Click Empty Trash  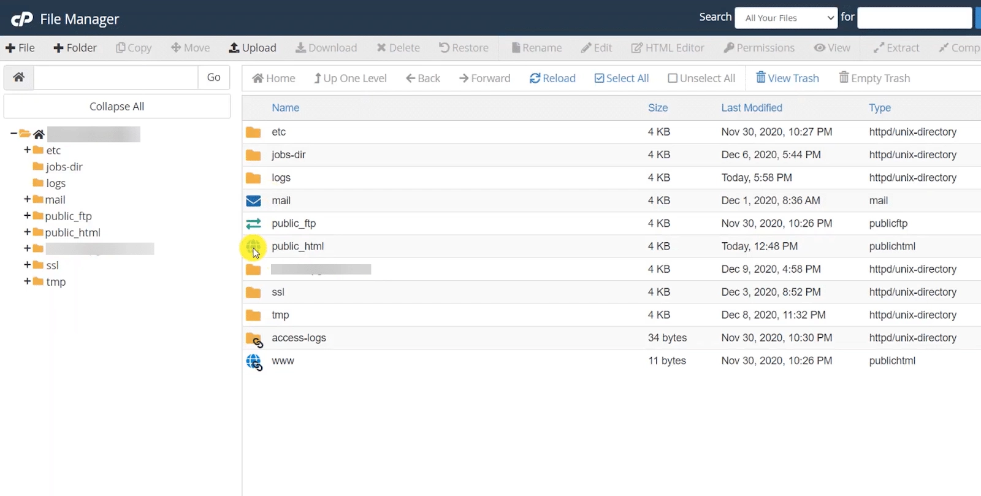[874, 78]
